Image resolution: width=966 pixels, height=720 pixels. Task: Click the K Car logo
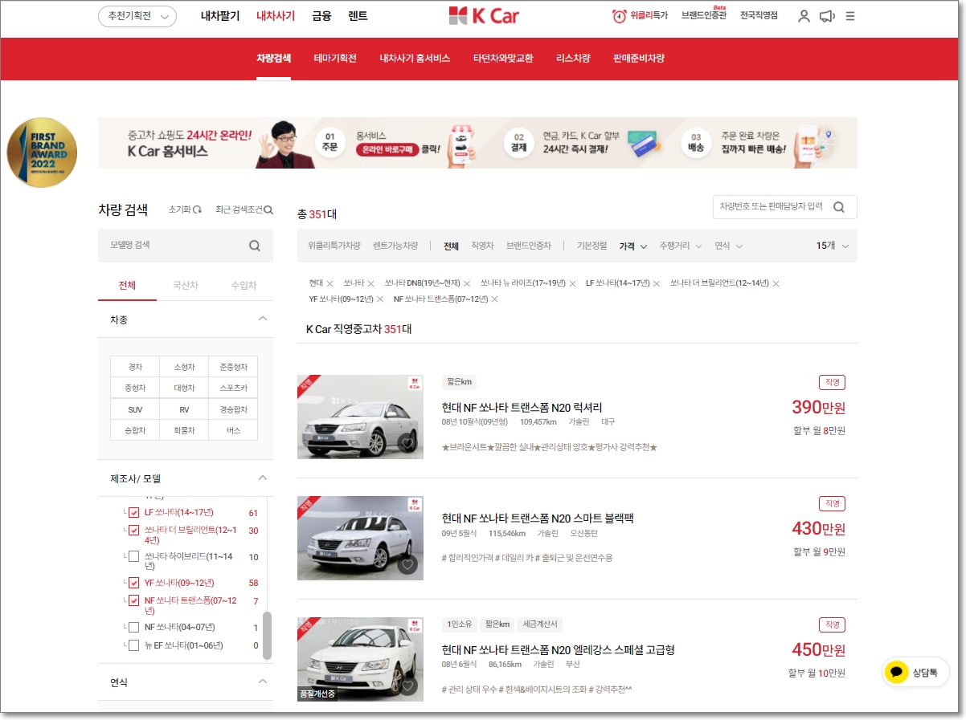coord(483,15)
